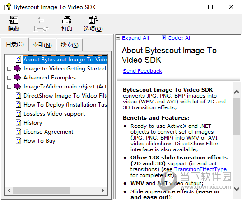Click the page icon beside Lossless Video support
This screenshot has width=242, height=200.
[19, 114]
